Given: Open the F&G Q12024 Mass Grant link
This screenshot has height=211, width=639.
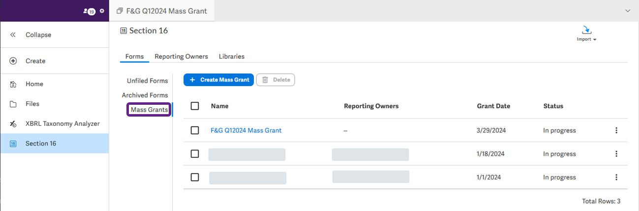Looking at the screenshot, I should click(246, 130).
